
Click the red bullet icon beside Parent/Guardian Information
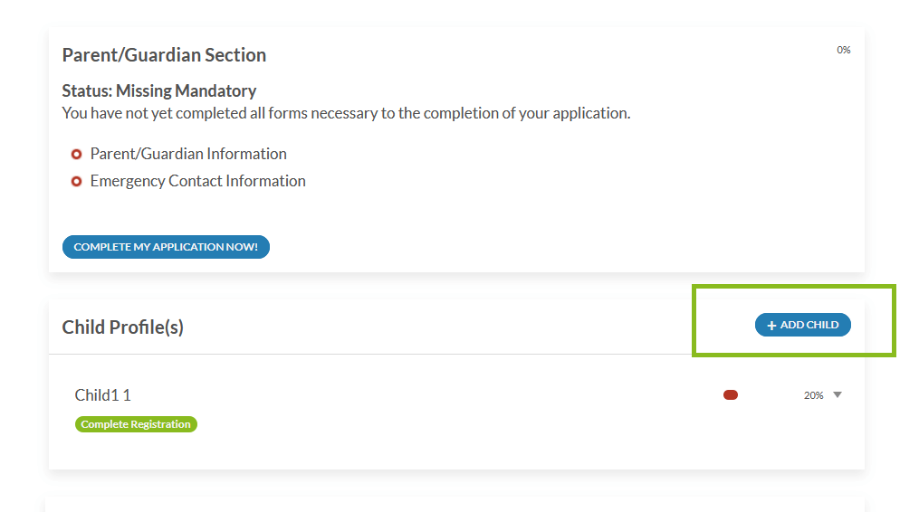[x=76, y=155]
